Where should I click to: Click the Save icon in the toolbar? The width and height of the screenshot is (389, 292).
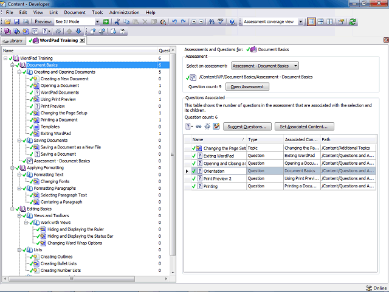click(x=16, y=22)
